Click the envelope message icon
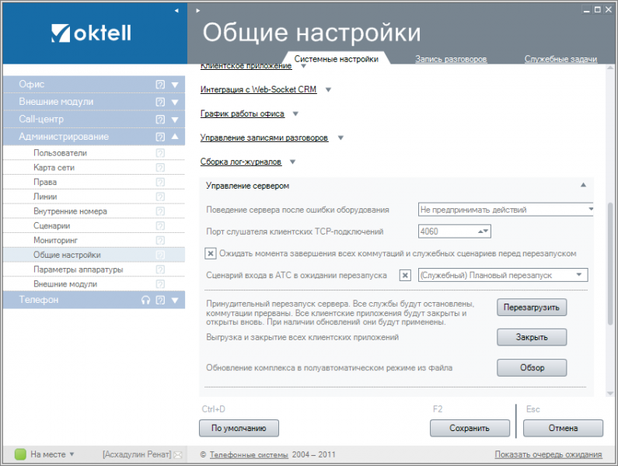618x466 pixels. coord(178,455)
